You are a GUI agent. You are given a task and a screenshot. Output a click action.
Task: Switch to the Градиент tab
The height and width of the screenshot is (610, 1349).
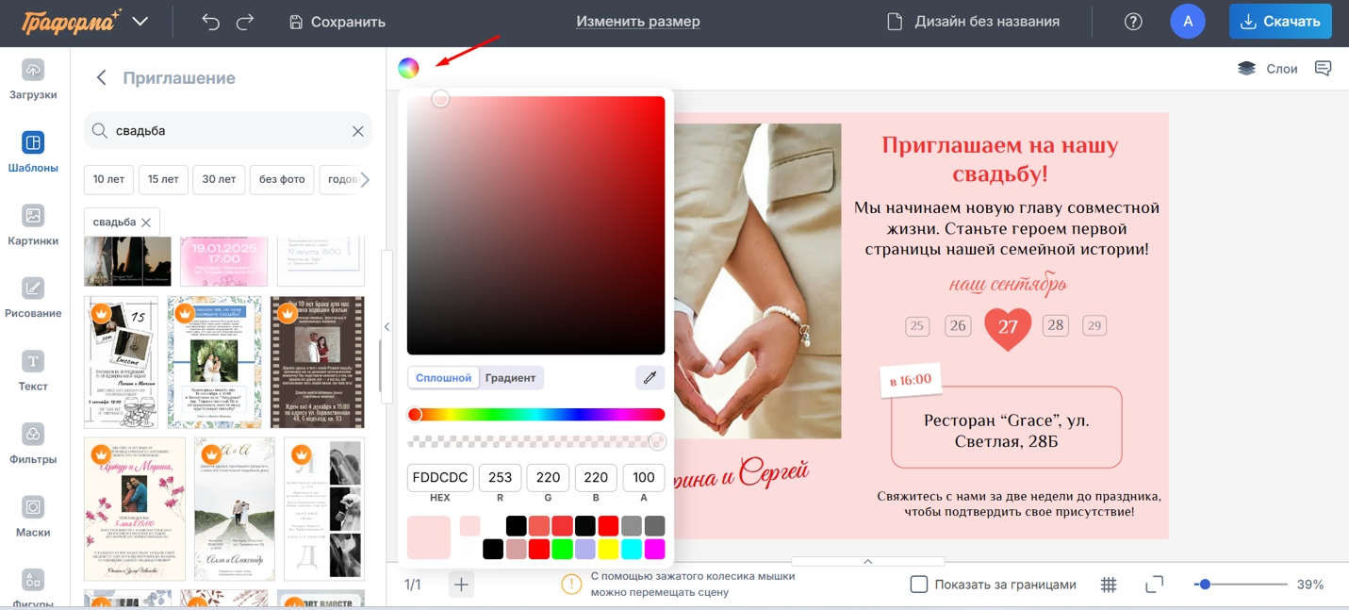tap(510, 376)
